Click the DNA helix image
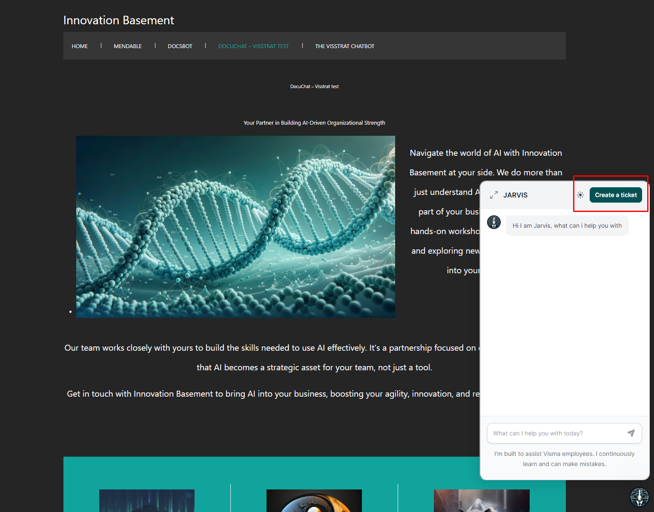654x512 pixels. click(x=235, y=227)
